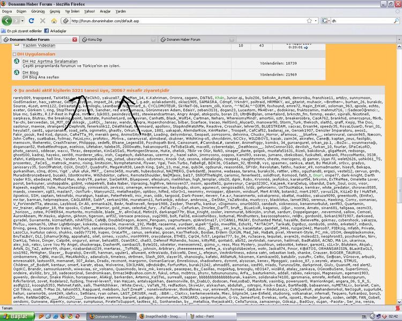Viewport: 402px width, 321px height.
Task: Bookmark this page with the star icon
Action: 309,21
